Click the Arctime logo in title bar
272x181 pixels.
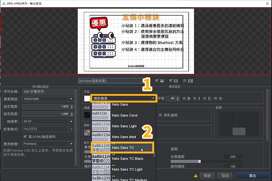[4, 3]
